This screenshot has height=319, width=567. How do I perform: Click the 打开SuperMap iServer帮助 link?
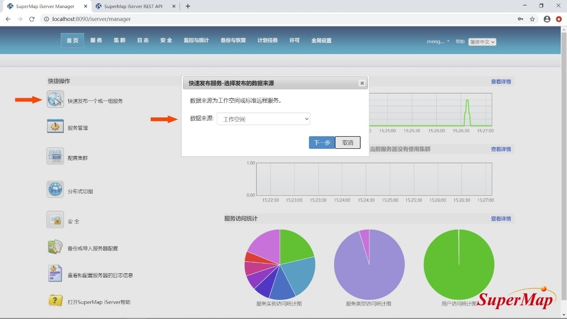pyautogui.click(x=99, y=302)
